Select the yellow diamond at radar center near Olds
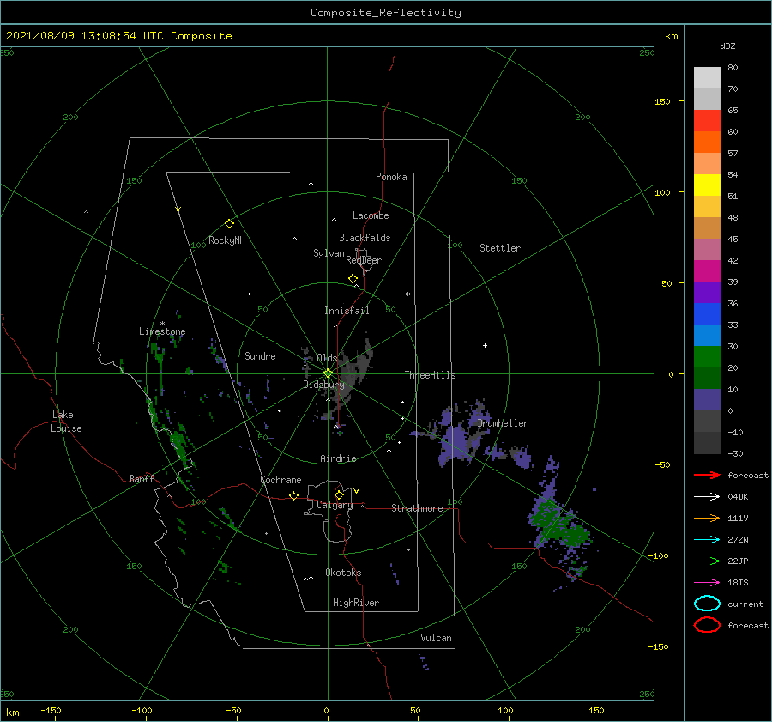 [x=328, y=373]
